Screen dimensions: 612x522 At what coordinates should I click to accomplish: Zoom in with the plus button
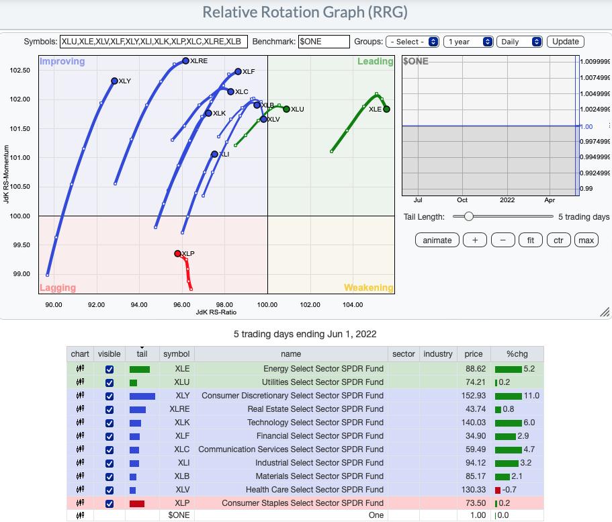tap(475, 240)
